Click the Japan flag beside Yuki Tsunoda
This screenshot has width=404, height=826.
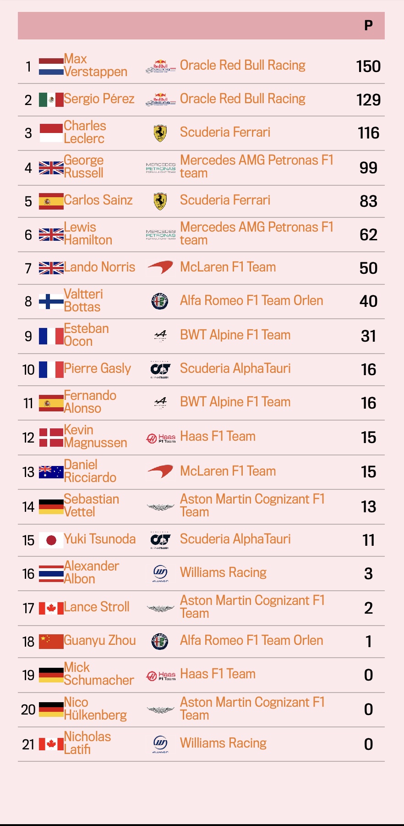(51, 540)
